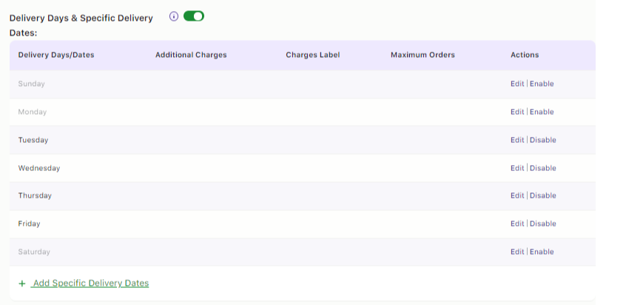626x305 pixels.
Task: Enable Saturday delivery
Action: coord(542,252)
